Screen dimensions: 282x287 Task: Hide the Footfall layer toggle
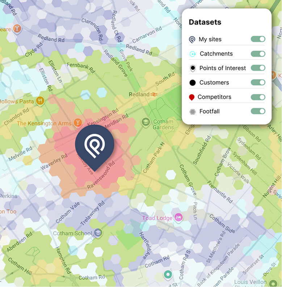point(258,111)
